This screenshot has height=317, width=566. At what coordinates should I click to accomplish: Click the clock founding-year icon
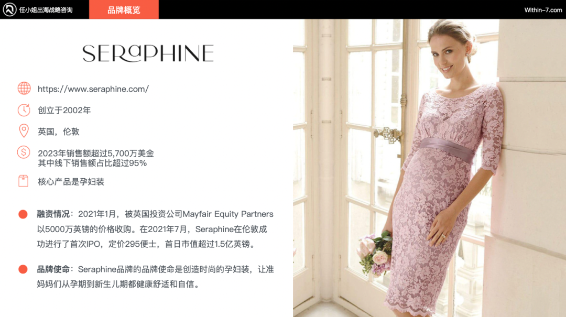click(x=24, y=110)
